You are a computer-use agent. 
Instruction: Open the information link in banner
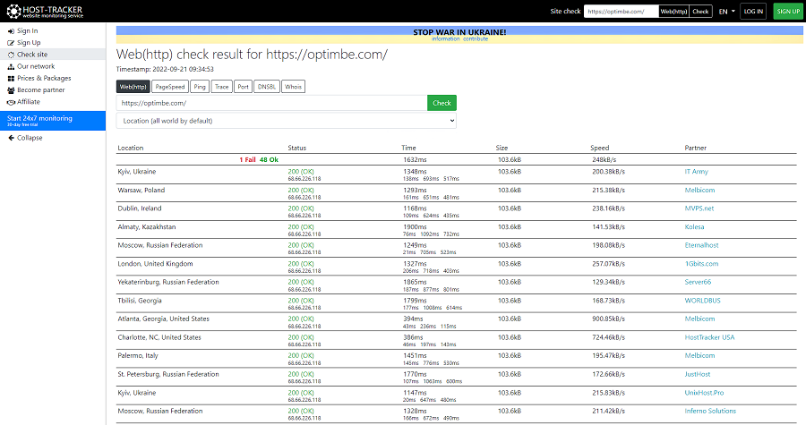click(x=446, y=39)
